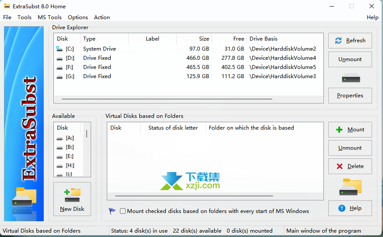Select the F: drive icon
This screenshot has height=237, width=383.
click(60, 68)
